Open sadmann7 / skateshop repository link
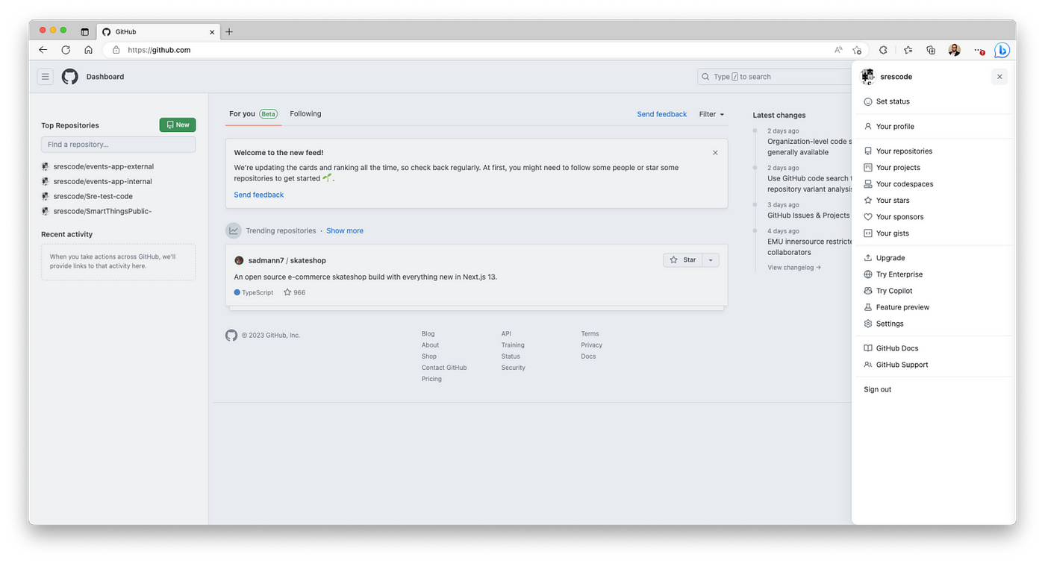The height and width of the screenshot is (563, 1045). point(287,260)
